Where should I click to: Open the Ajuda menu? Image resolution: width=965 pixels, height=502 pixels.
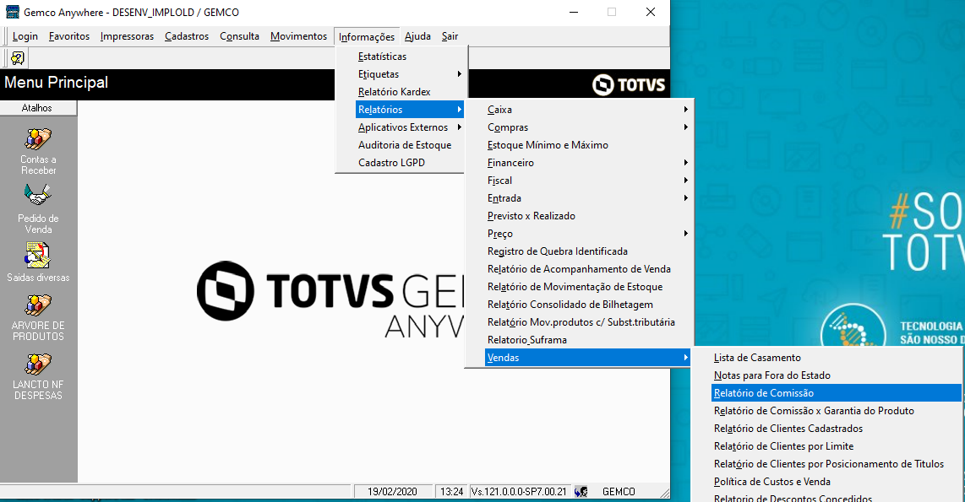[417, 36]
